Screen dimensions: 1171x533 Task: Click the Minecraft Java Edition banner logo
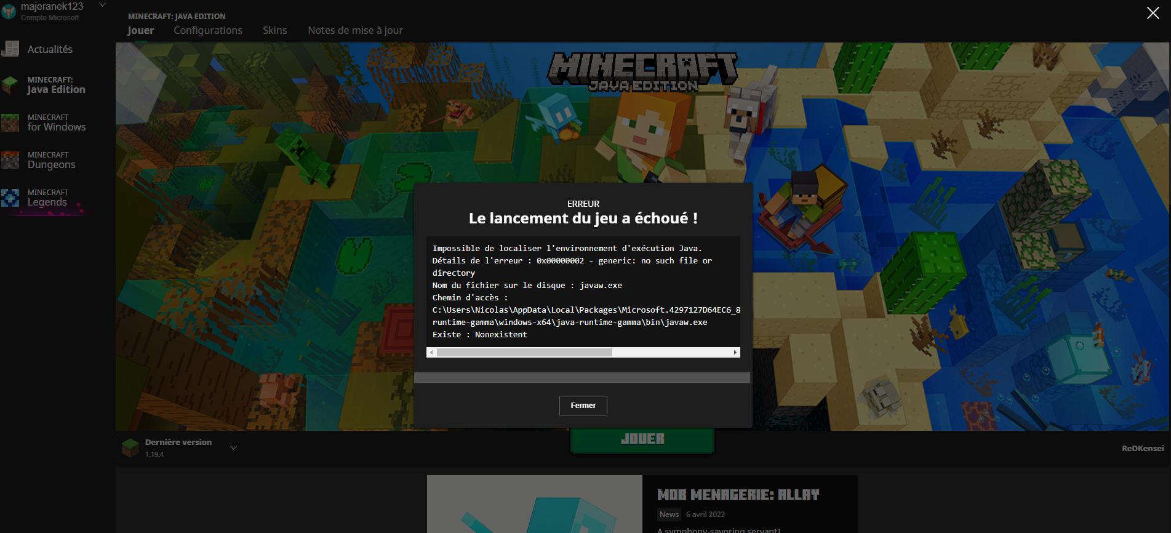point(642,73)
